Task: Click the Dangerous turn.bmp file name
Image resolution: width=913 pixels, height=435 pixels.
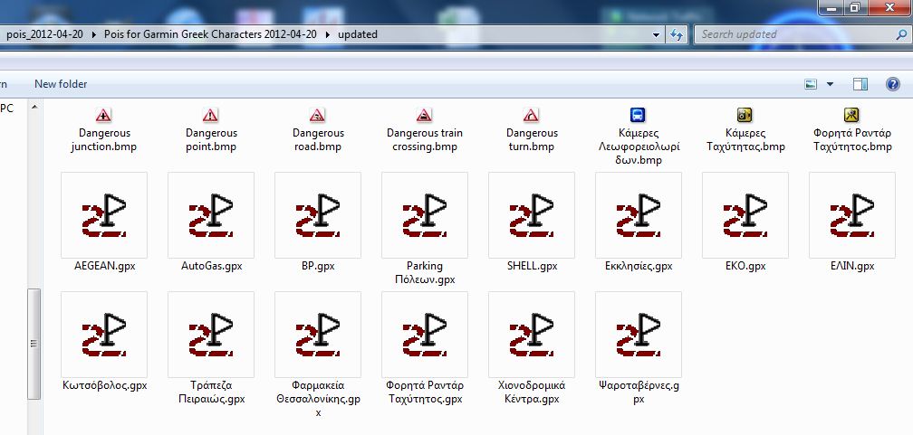Action: (532, 140)
